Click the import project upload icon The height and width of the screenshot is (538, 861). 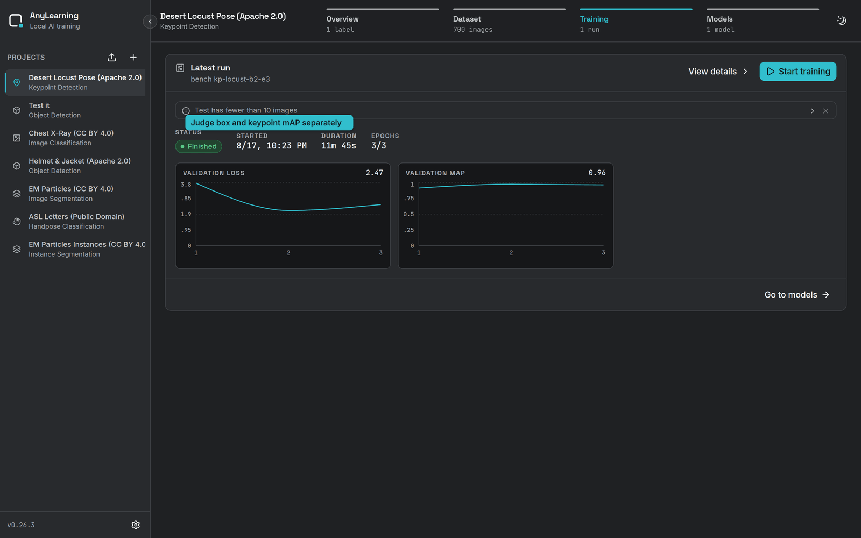(112, 58)
